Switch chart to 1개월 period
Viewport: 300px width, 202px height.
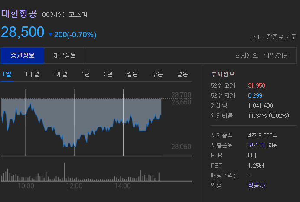tap(32, 74)
